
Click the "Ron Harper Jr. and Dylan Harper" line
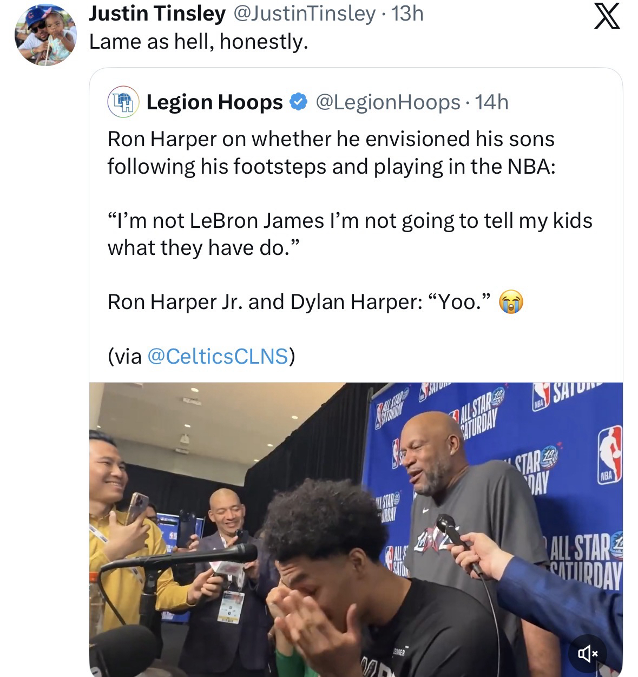tap(300, 302)
